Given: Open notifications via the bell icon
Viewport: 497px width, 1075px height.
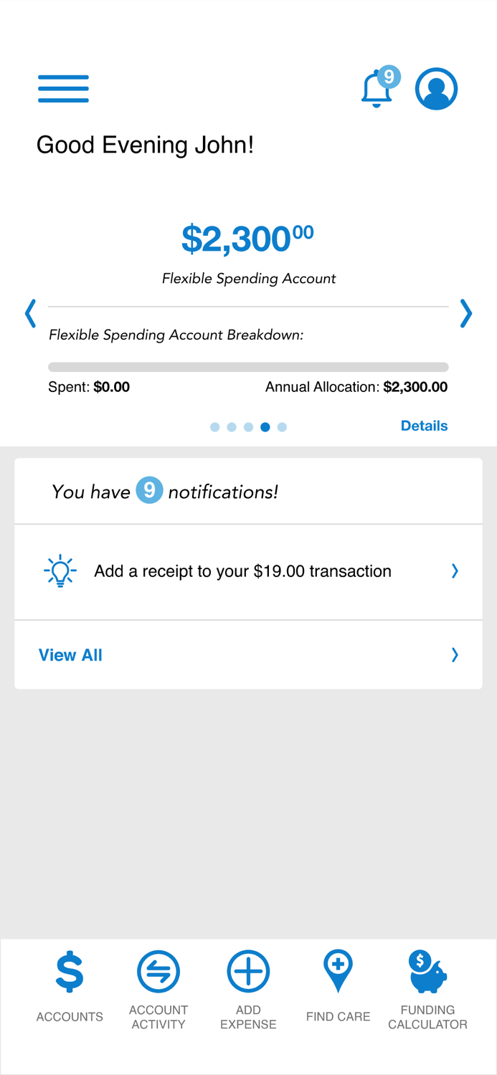Looking at the screenshot, I should point(376,90).
